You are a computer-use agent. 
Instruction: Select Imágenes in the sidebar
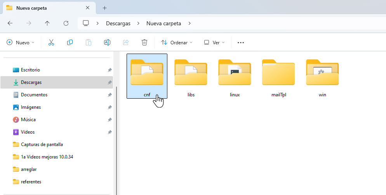[x=31, y=107]
